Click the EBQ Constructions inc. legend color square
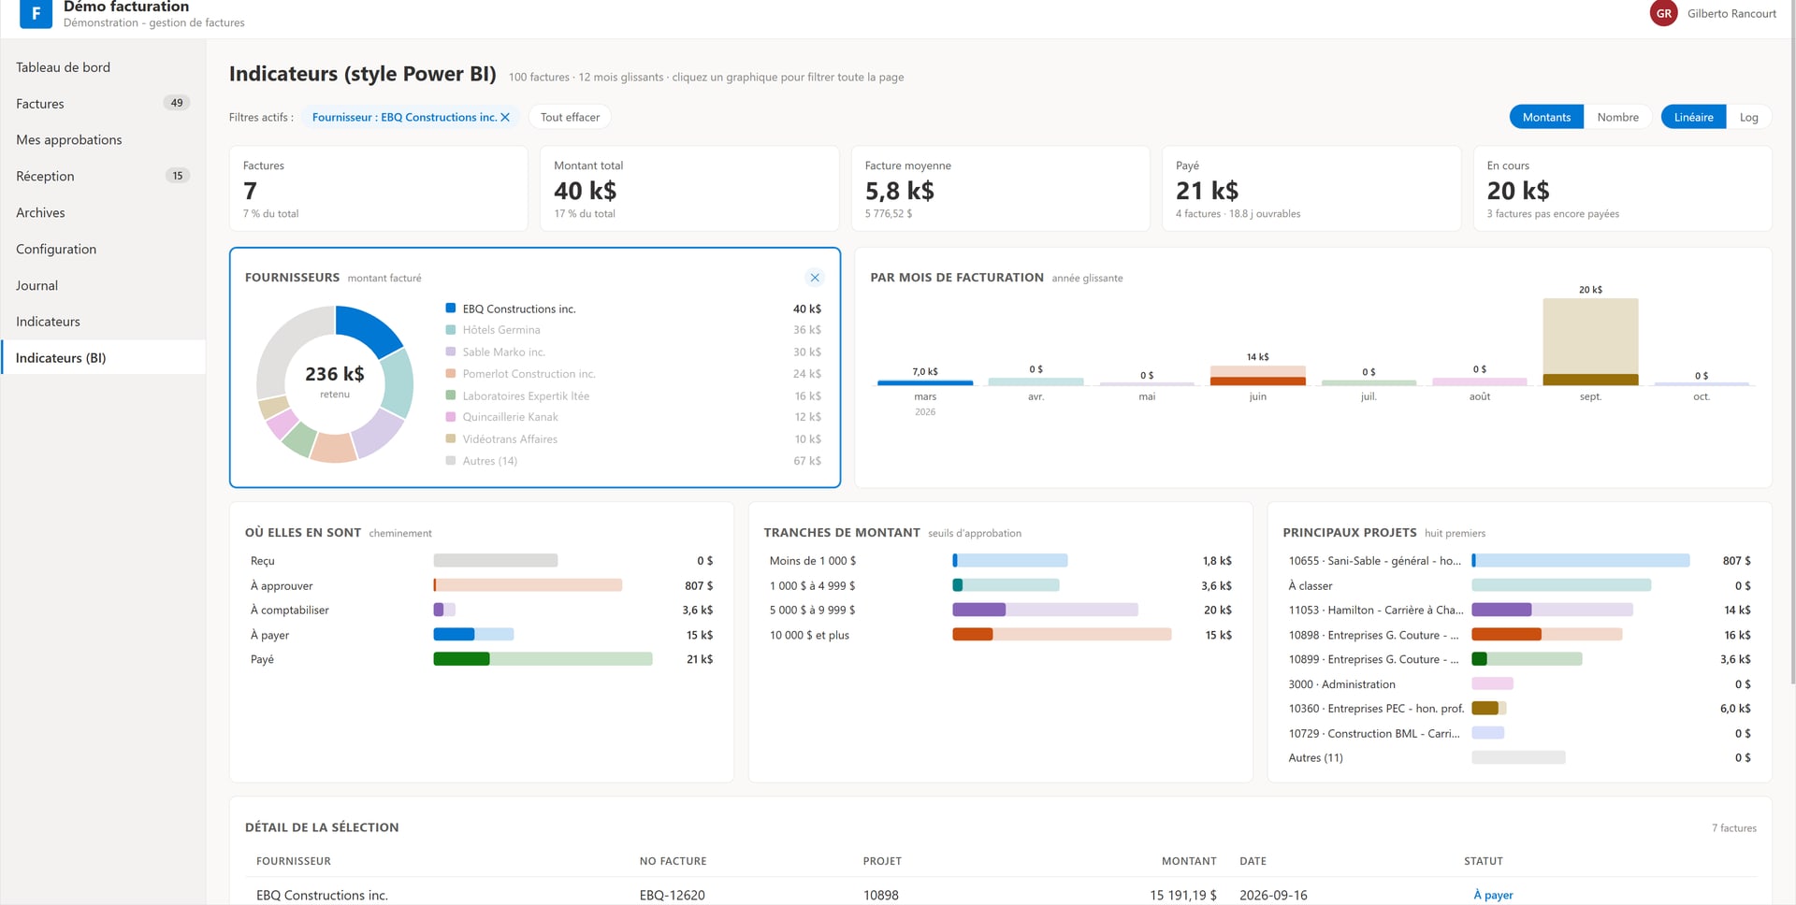 (x=451, y=308)
